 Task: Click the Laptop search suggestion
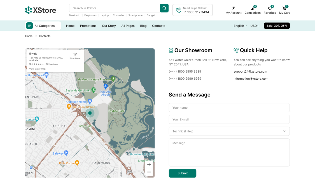click(x=105, y=15)
